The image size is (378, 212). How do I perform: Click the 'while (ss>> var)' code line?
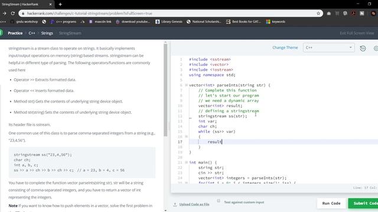pos(217,131)
